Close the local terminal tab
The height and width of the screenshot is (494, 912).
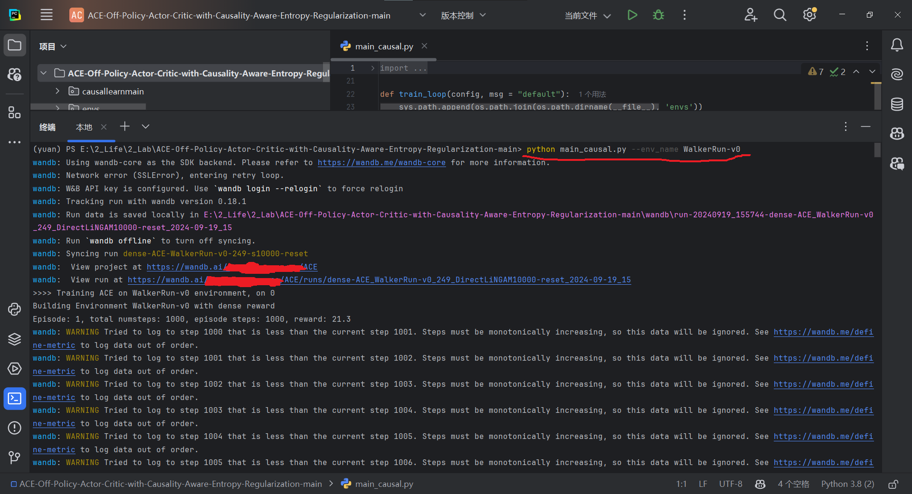coord(104,127)
